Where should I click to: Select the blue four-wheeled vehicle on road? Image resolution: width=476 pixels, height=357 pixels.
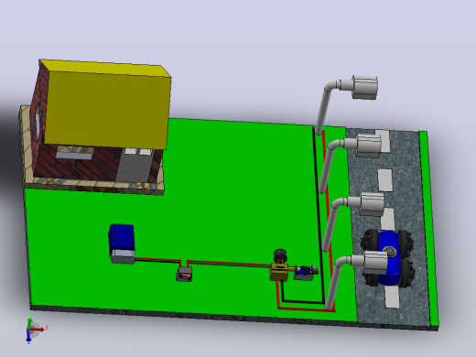388,258
